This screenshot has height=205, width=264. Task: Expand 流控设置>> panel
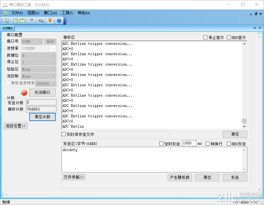click(16, 126)
